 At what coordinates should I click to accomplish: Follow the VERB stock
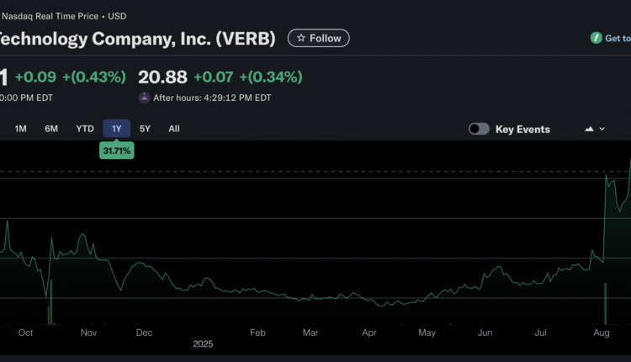[318, 38]
